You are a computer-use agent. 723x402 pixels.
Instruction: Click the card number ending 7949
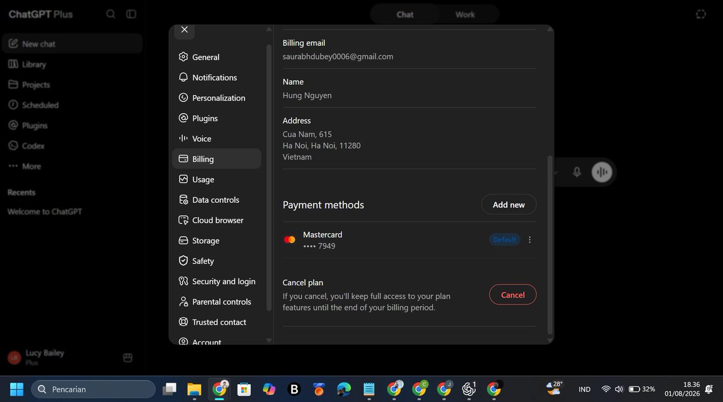pyautogui.click(x=319, y=246)
